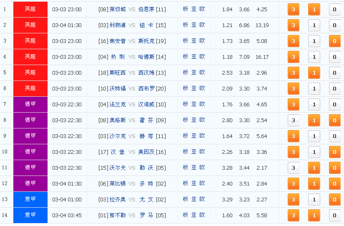
Task: Click the 德甲 league label in row 7
Action: (x=30, y=104)
